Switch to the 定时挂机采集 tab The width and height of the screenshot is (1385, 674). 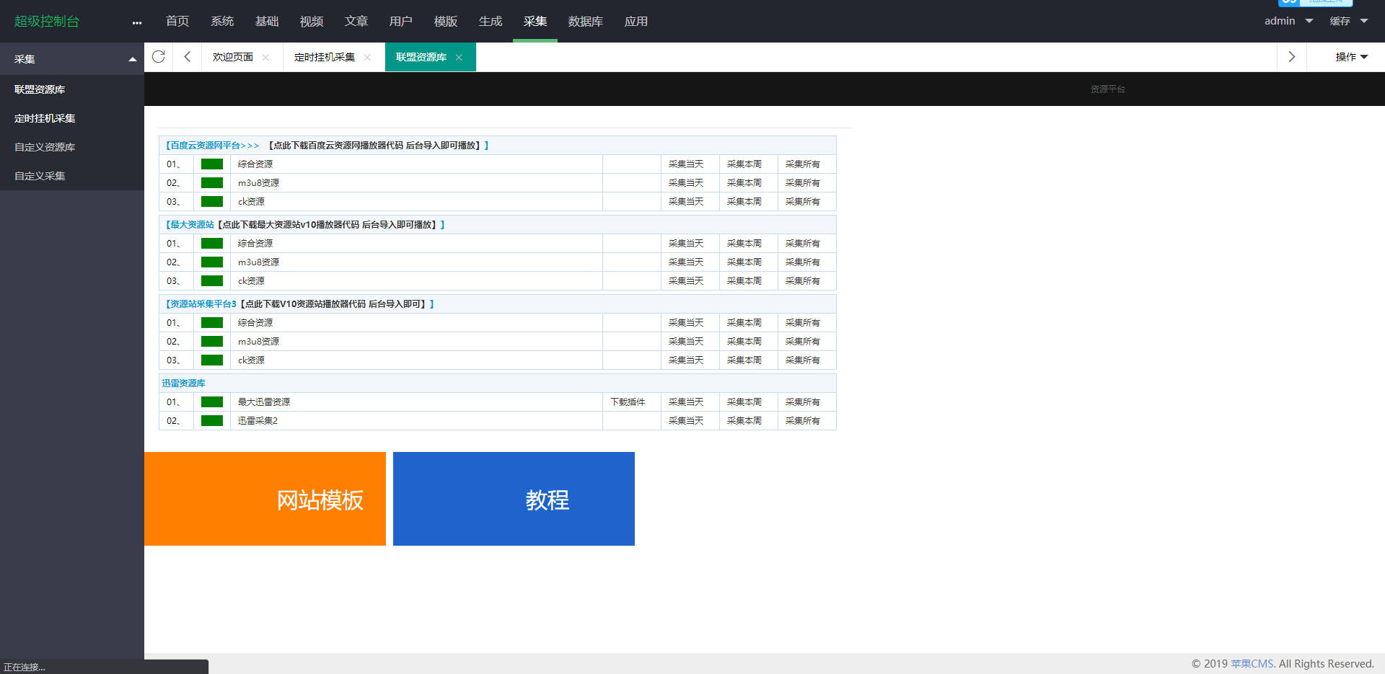(x=325, y=57)
